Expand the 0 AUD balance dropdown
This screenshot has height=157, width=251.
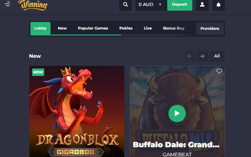click(x=151, y=5)
